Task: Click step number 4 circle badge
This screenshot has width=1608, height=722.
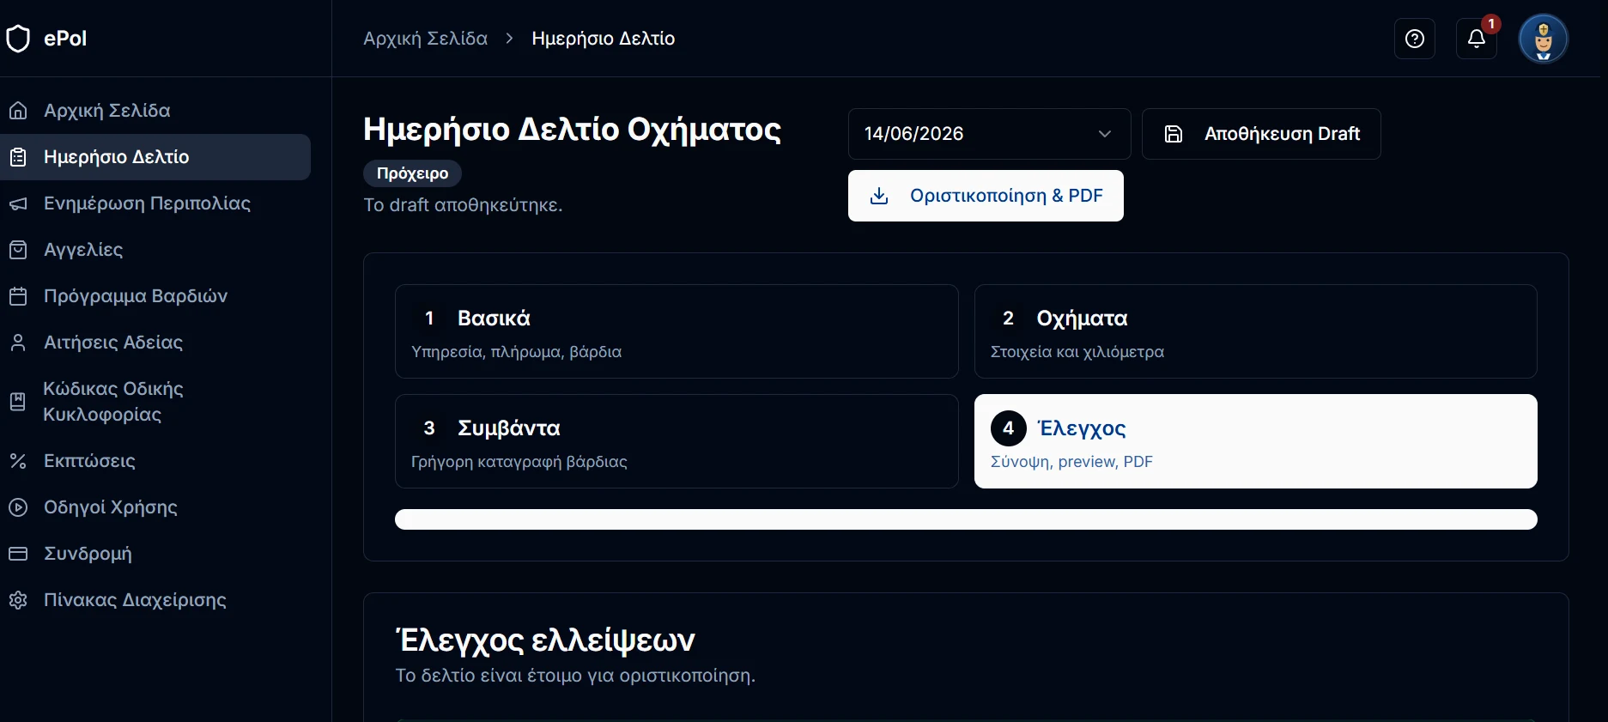Action: (1009, 428)
